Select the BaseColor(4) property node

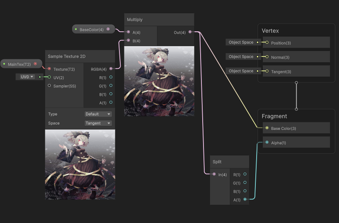94,29
